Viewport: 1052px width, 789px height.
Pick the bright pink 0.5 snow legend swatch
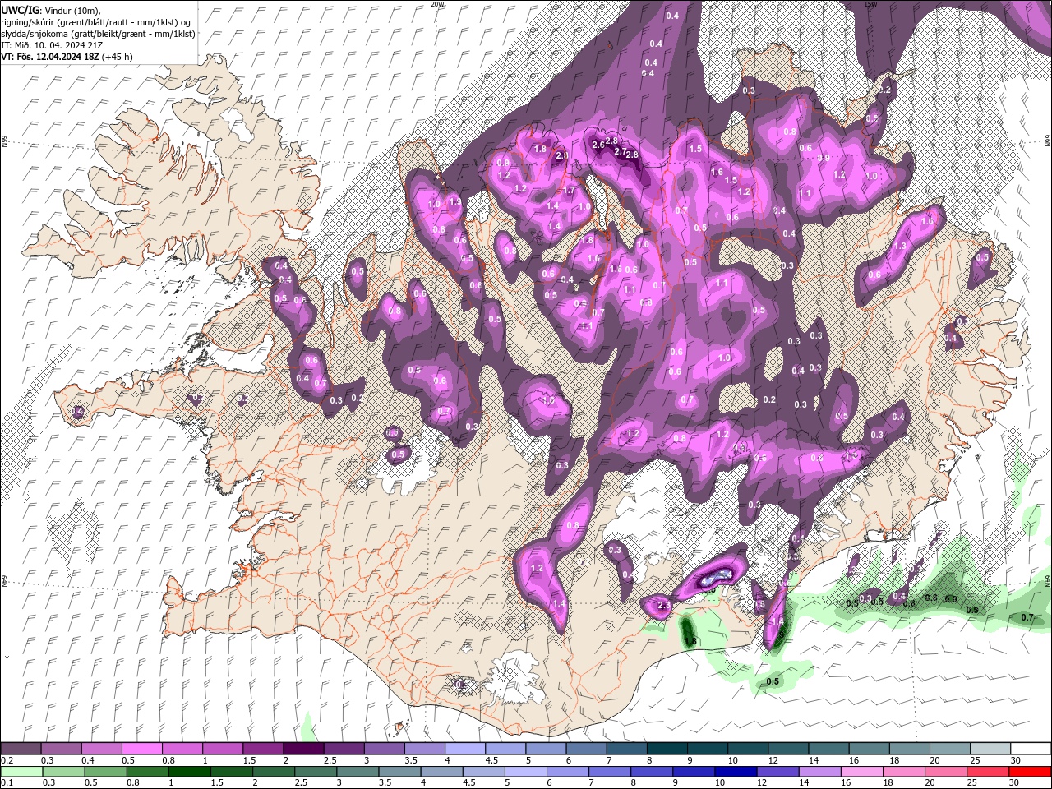point(141,749)
